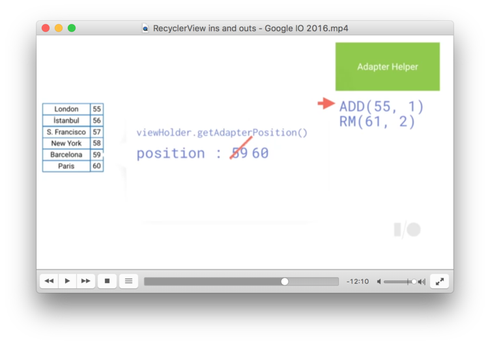Click the volume slider knob
The width and height of the screenshot is (490, 345).
tap(414, 282)
